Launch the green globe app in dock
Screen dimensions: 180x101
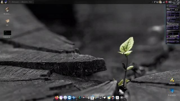point(79,98)
